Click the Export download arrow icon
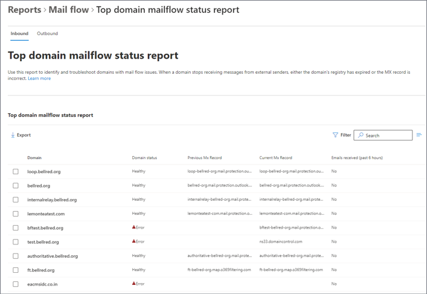 pyautogui.click(x=13, y=135)
